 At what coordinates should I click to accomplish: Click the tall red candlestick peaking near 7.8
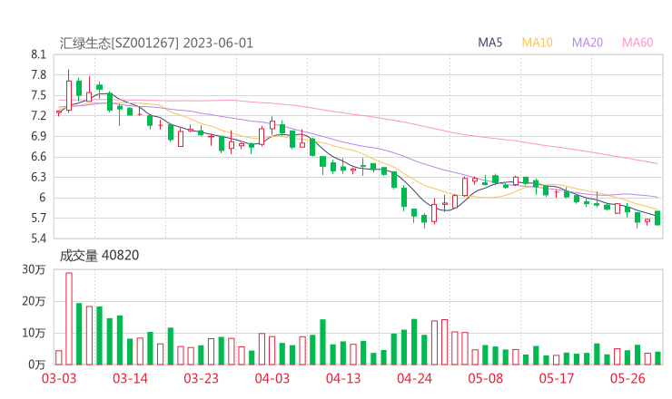[x=69, y=92]
